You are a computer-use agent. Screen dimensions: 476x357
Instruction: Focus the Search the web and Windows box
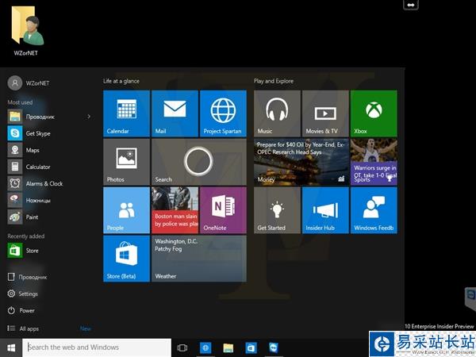tap(97, 347)
